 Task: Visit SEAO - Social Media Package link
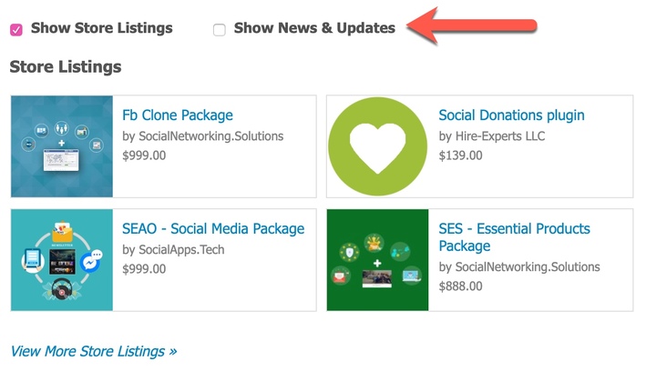(x=213, y=229)
